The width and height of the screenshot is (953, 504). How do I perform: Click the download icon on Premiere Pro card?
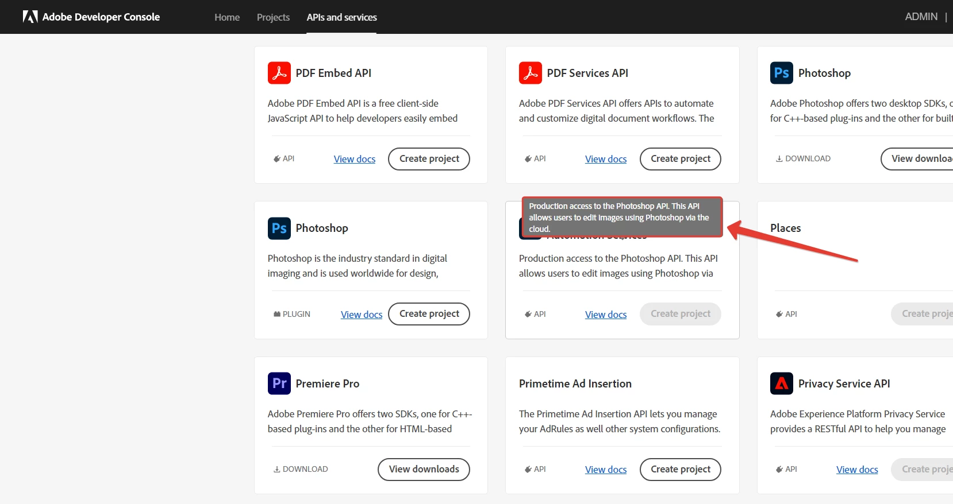277,469
